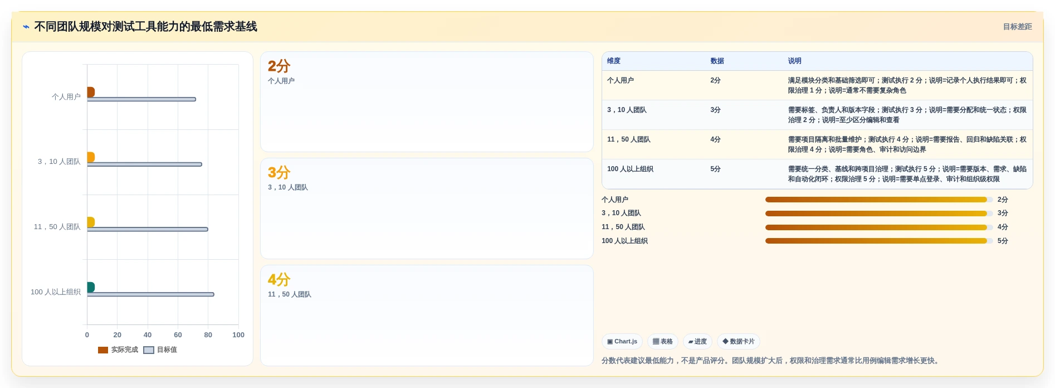The width and height of the screenshot is (1055, 388).
Task: Click the 数据卡片 tag chip
Action: point(739,342)
